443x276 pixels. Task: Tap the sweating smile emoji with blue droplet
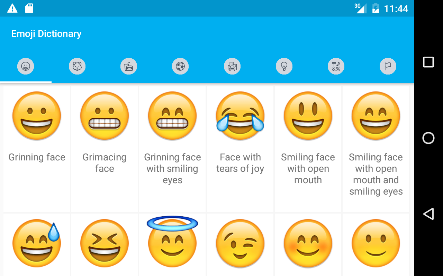(37, 245)
